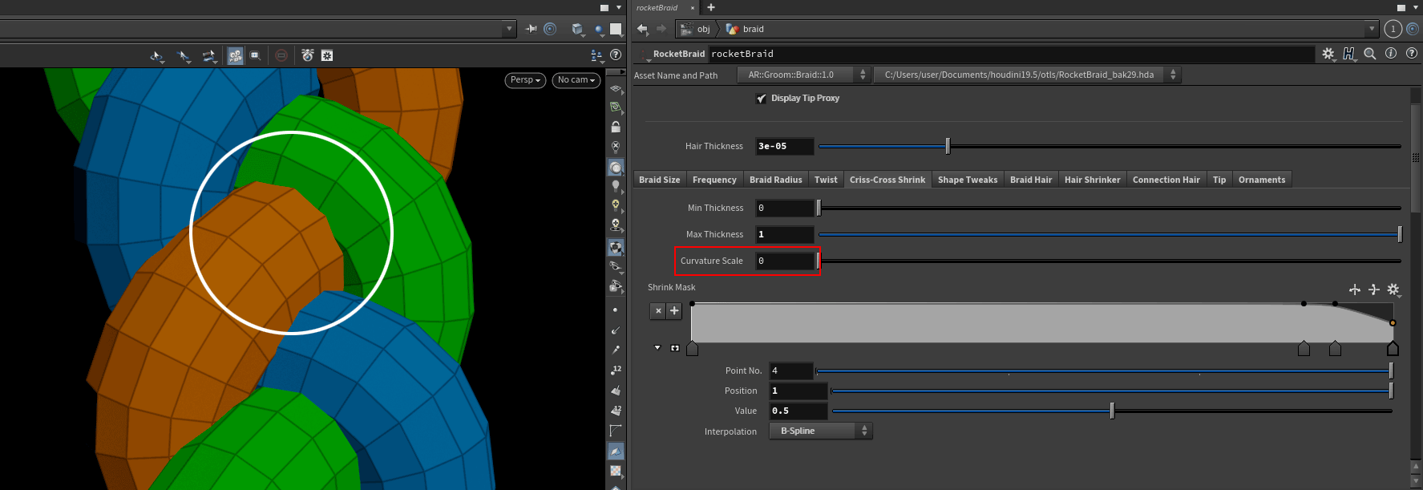Click the white background square icon in viewport
Image resolution: width=1423 pixels, height=490 pixels.
[616, 29]
